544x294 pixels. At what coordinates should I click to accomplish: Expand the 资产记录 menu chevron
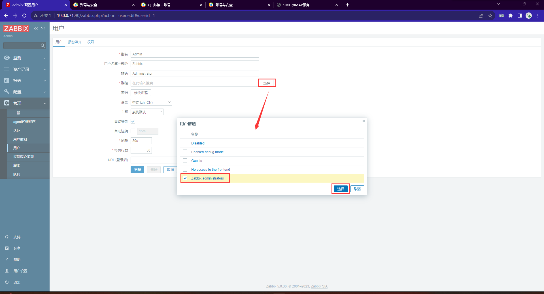point(45,69)
